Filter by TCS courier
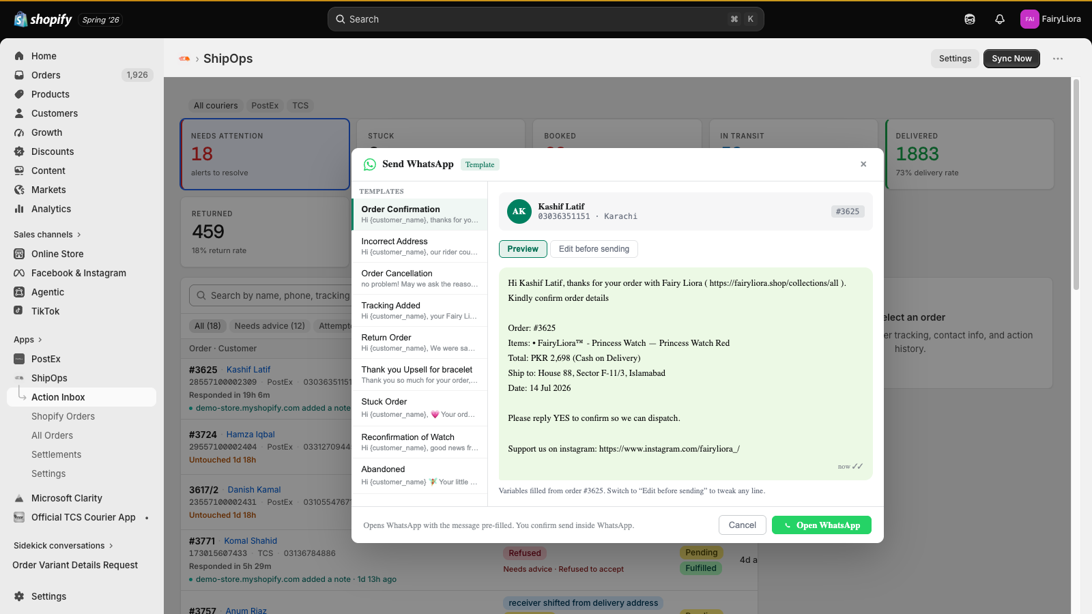 300,106
